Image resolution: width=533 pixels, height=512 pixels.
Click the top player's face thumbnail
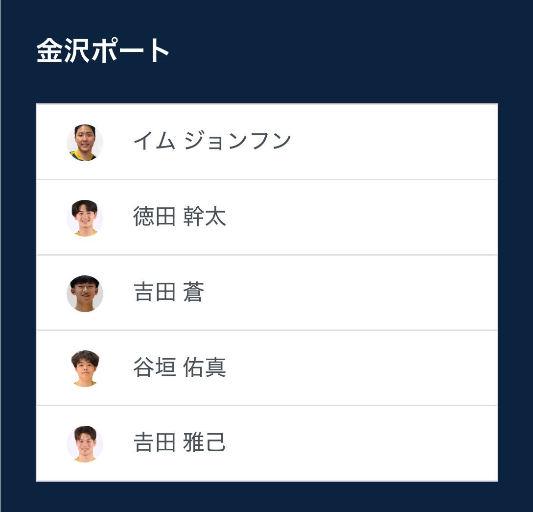(85, 143)
